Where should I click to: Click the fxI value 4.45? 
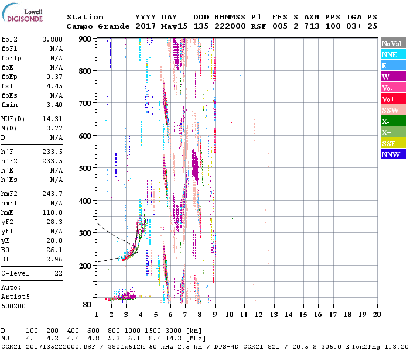point(54,86)
